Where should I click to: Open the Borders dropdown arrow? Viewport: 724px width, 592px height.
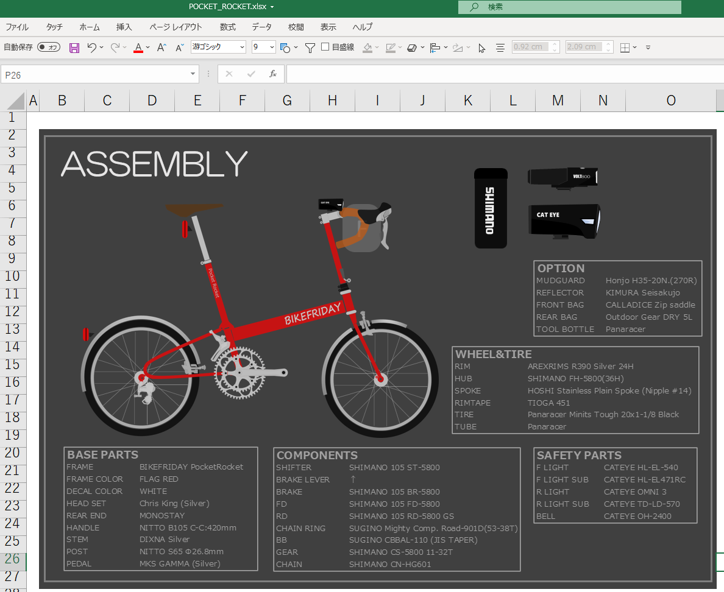click(x=635, y=47)
